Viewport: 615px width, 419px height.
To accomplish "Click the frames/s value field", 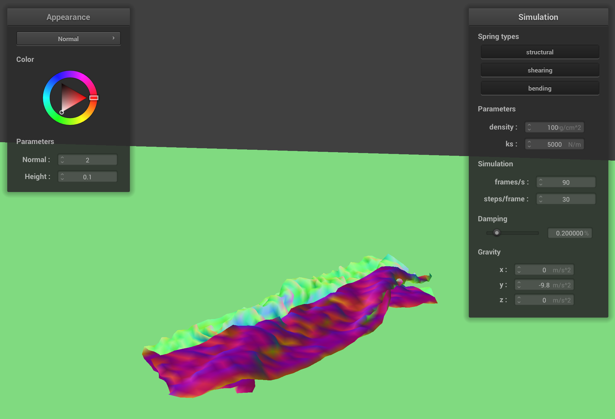I will [566, 182].
